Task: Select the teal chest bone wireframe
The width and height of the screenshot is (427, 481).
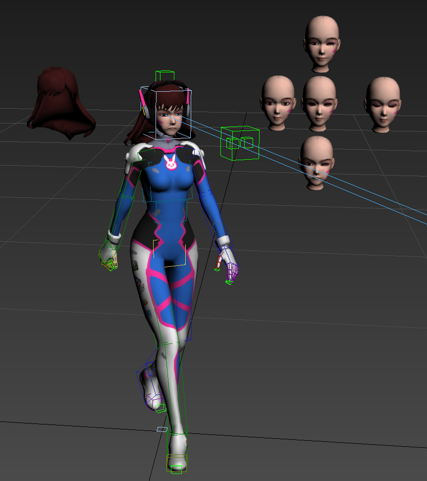Action: coord(168,181)
